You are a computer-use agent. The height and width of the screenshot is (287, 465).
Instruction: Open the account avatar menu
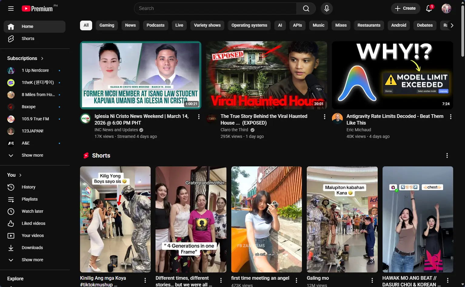coord(447,8)
